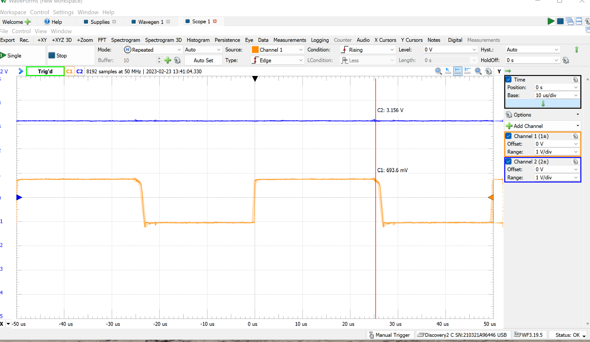Click the green Run all play icon
The height and width of the screenshot is (342, 590).
[x=551, y=21]
